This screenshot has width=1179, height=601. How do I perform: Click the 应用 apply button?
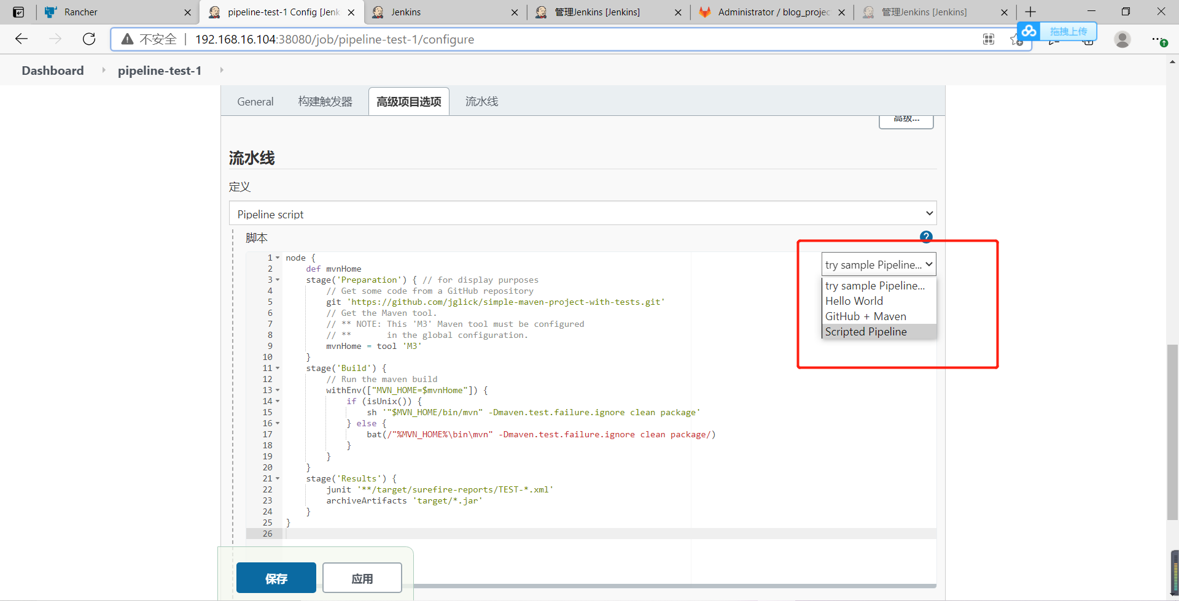362,578
